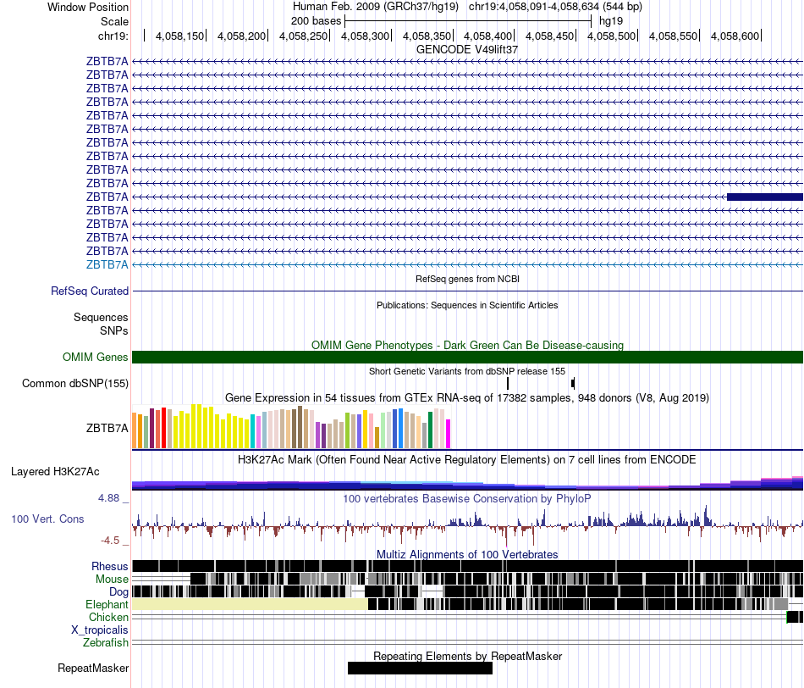Click the chr19: ruler label
804x688 pixels.
113,36
